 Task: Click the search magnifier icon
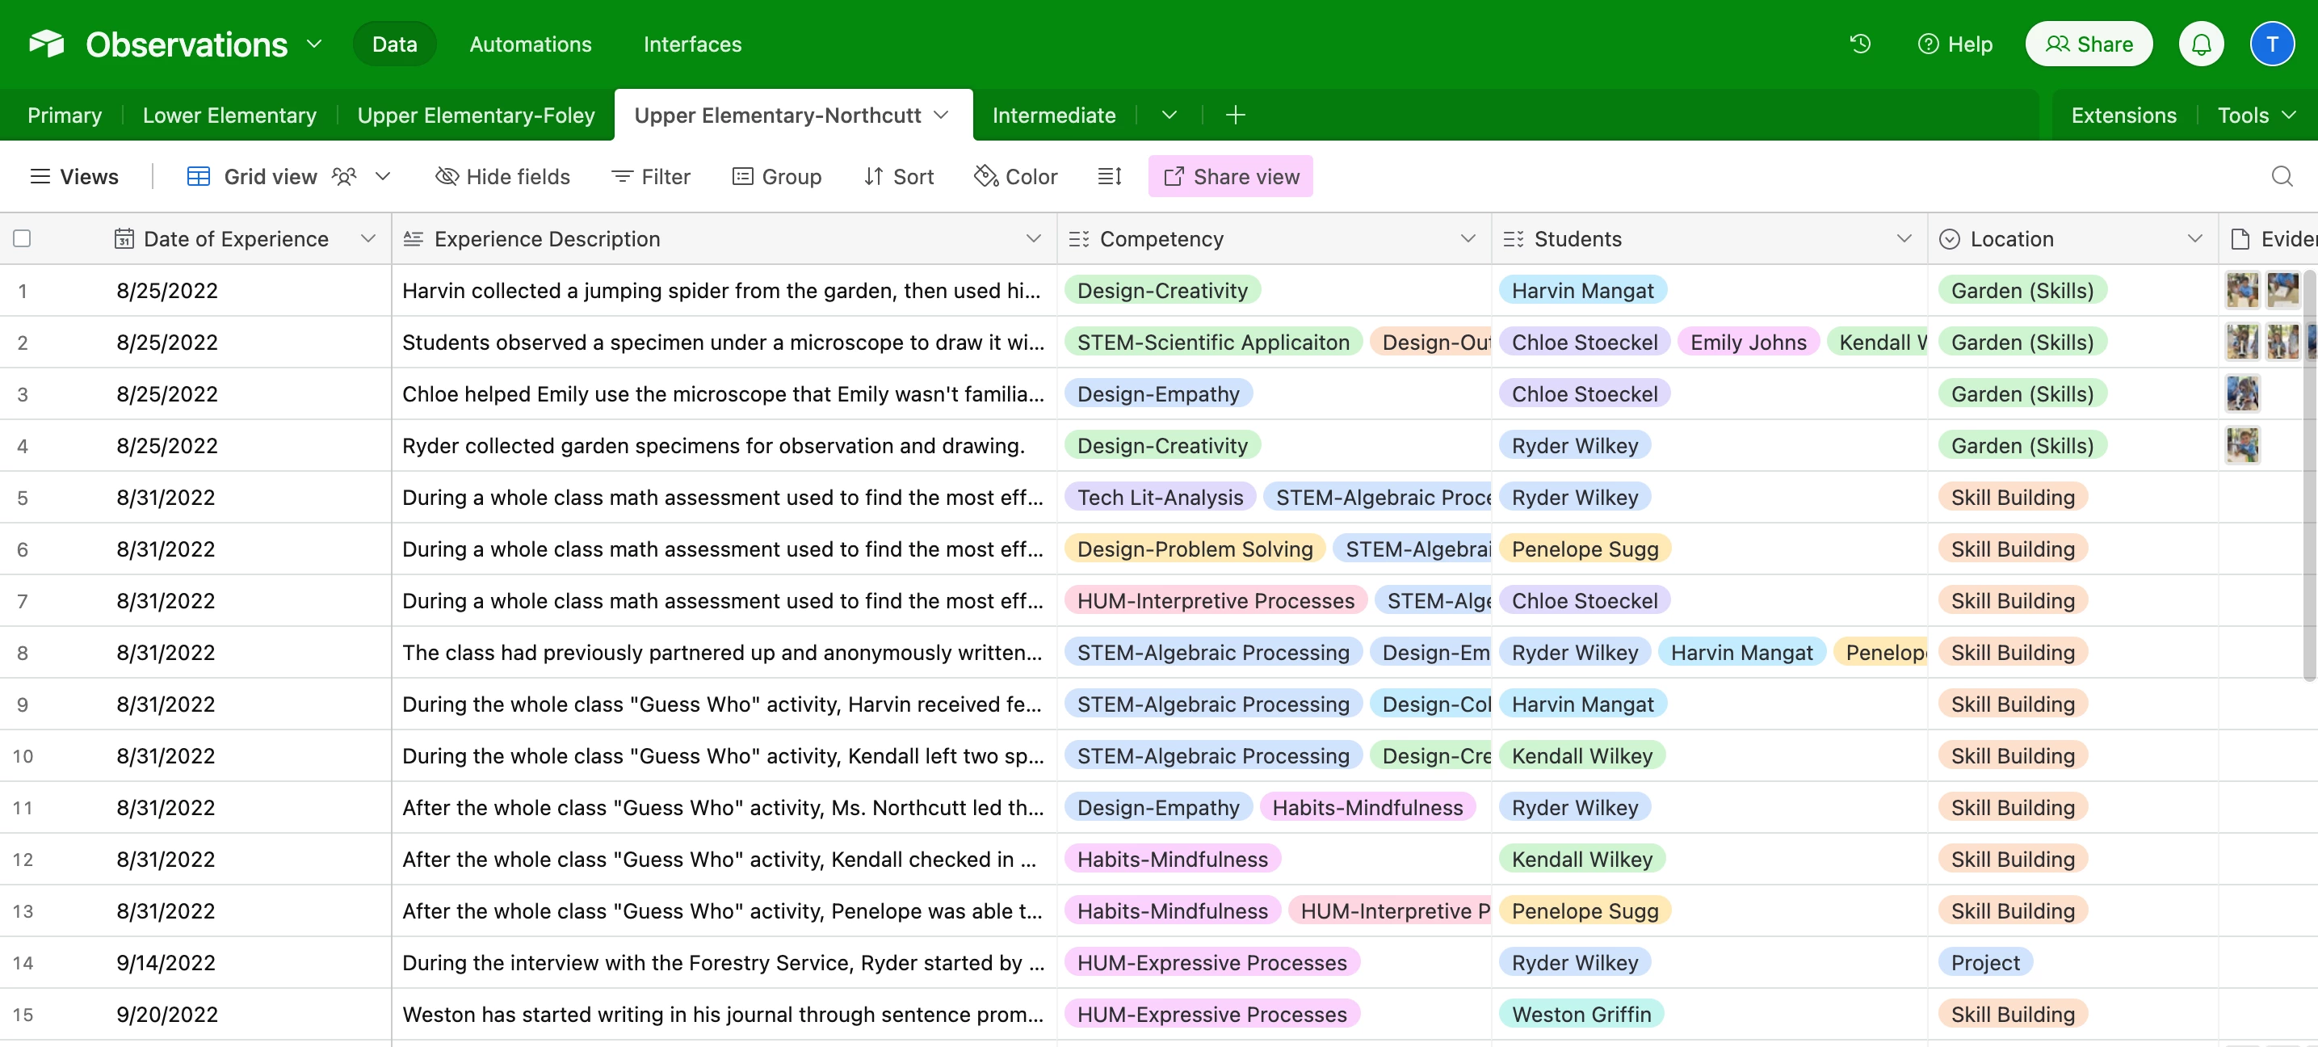[x=2281, y=176]
